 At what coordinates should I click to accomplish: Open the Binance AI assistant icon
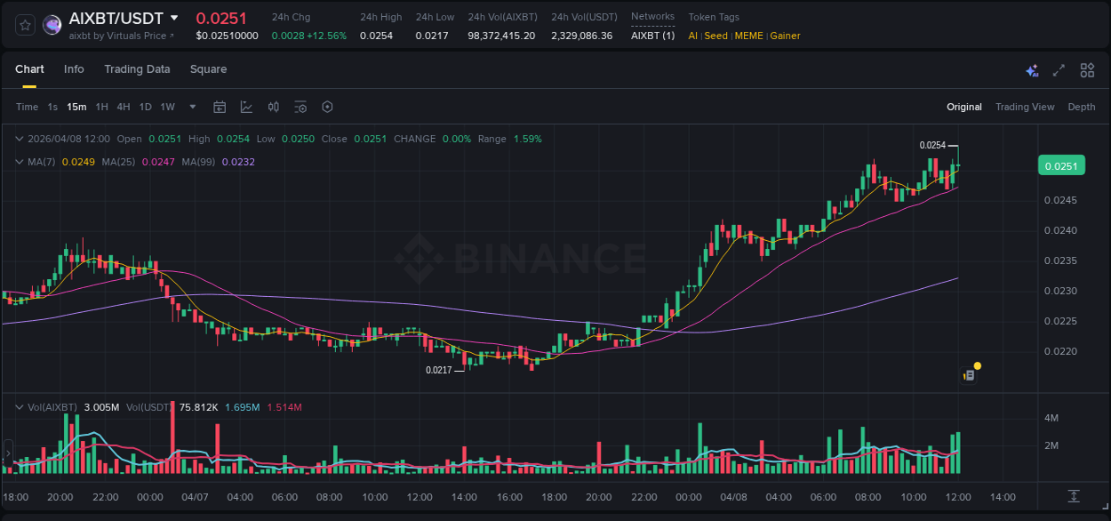(x=1032, y=69)
